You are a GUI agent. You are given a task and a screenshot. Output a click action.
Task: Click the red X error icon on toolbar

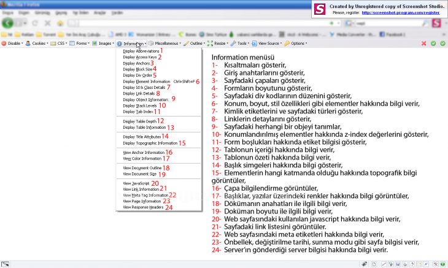pos(424,44)
